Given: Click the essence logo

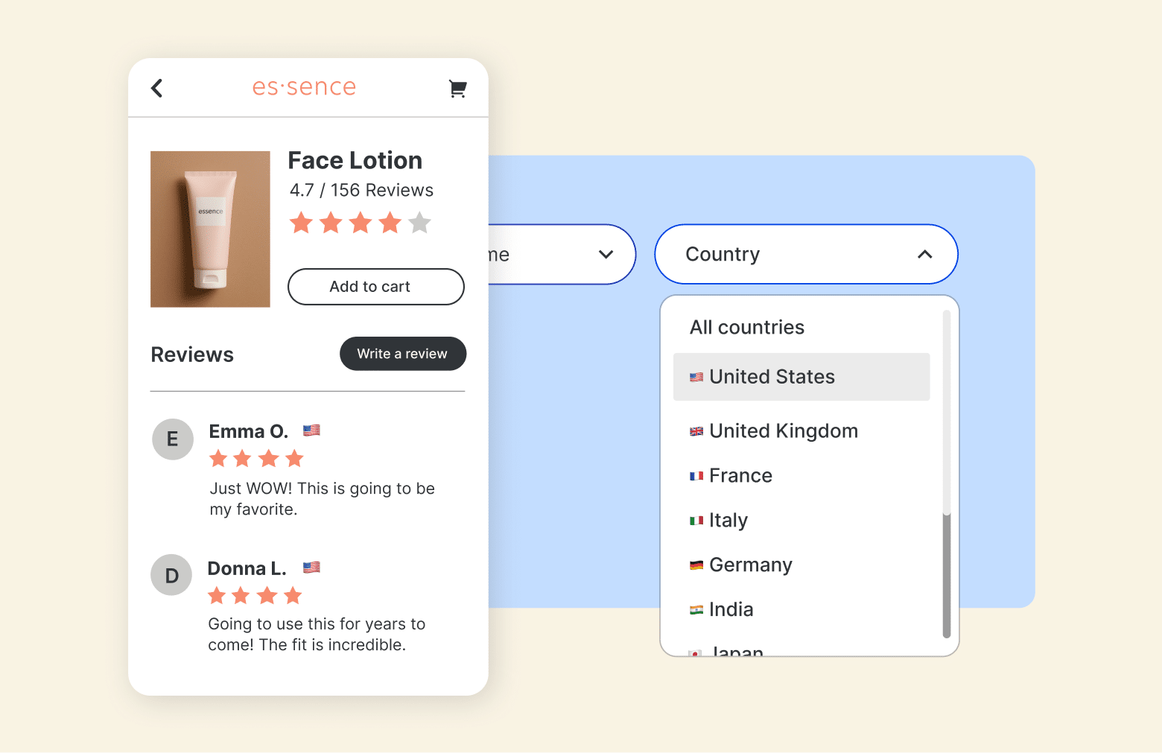Looking at the screenshot, I should pos(304,87).
